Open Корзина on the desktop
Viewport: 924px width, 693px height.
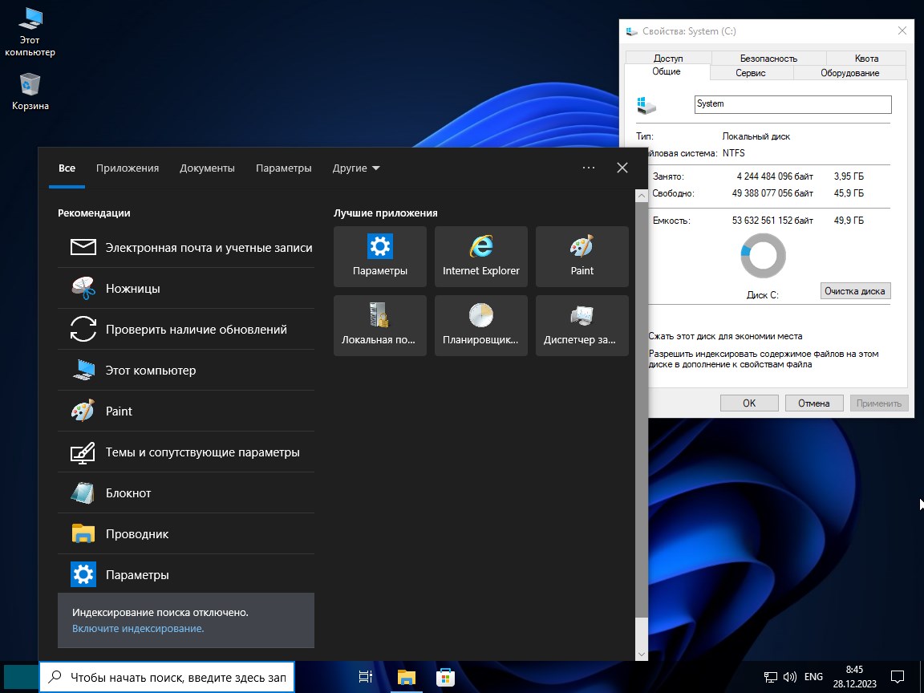[29, 91]
